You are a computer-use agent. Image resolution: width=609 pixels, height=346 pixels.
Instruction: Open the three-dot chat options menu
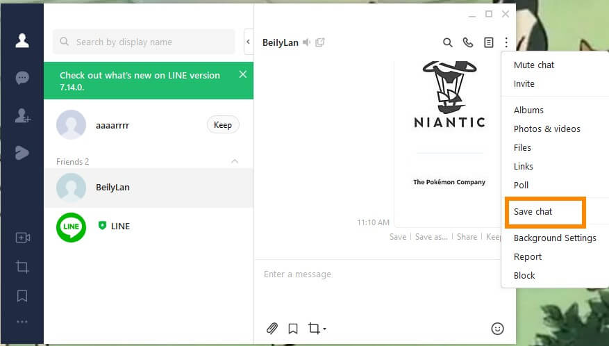pos(507,42)
